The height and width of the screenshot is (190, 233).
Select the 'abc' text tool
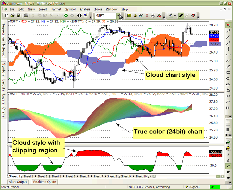(228, 84)
